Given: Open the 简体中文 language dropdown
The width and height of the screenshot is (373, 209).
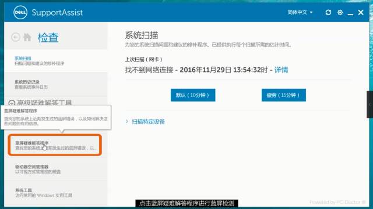Looking at the screenshot, I should 300,12.
